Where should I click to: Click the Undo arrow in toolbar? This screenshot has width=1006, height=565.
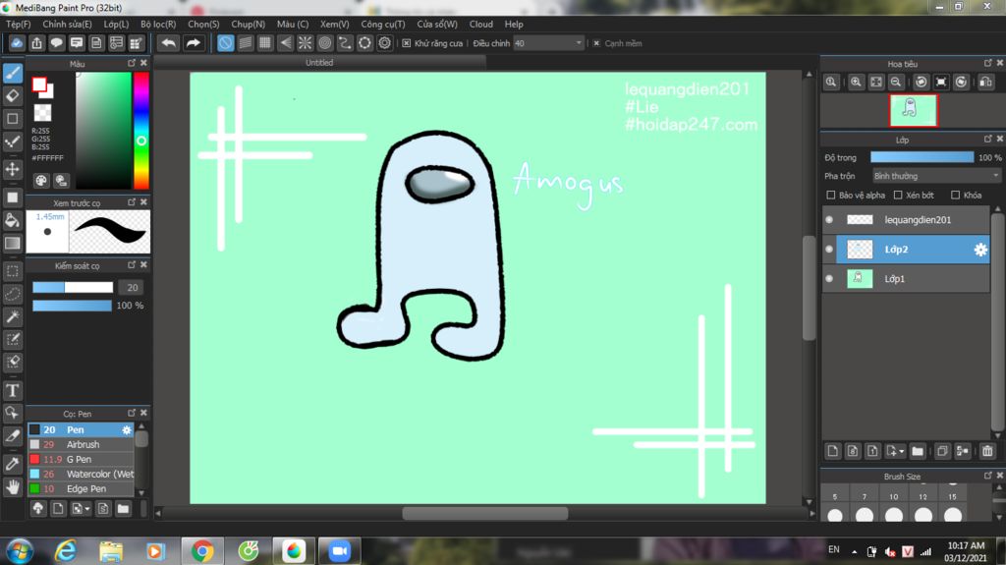click(x=169, y=43)
